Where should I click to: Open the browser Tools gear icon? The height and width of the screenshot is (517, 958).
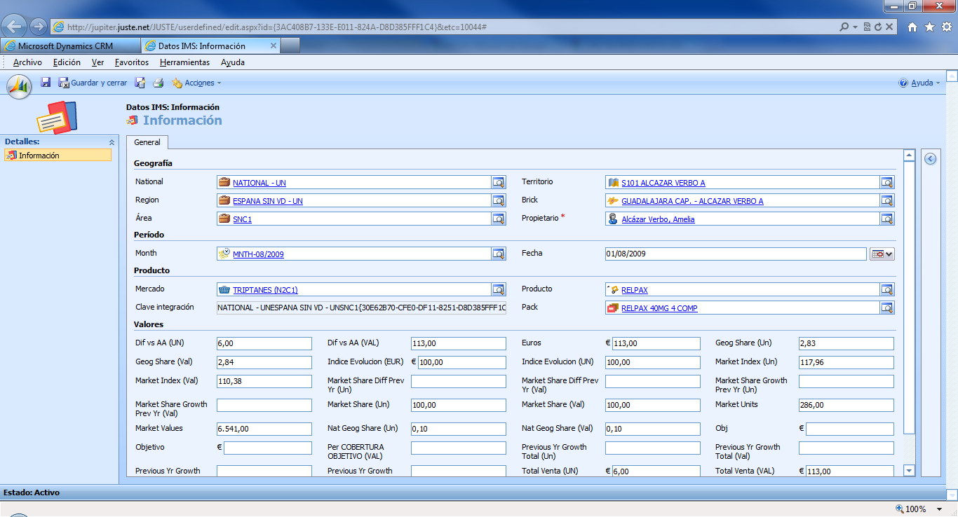(946, 27)
